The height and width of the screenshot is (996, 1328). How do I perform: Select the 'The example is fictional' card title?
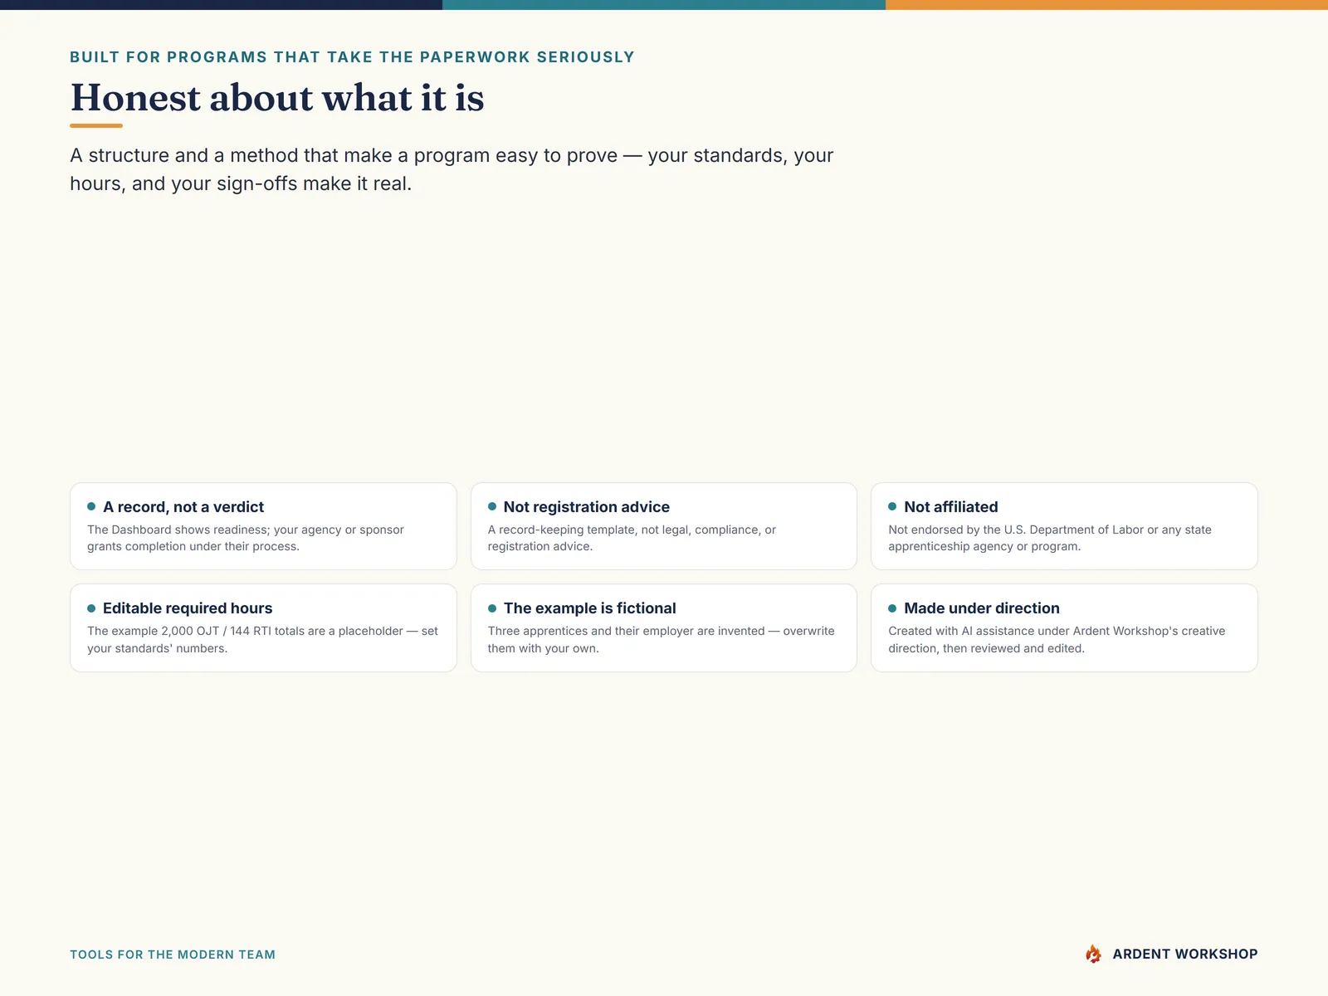[590, 608]
